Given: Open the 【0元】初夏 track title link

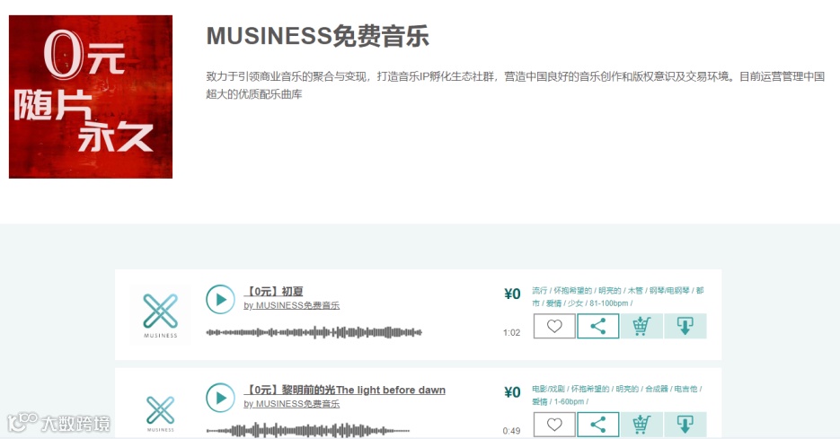Looking at the screenshot, I should (274, 292).
